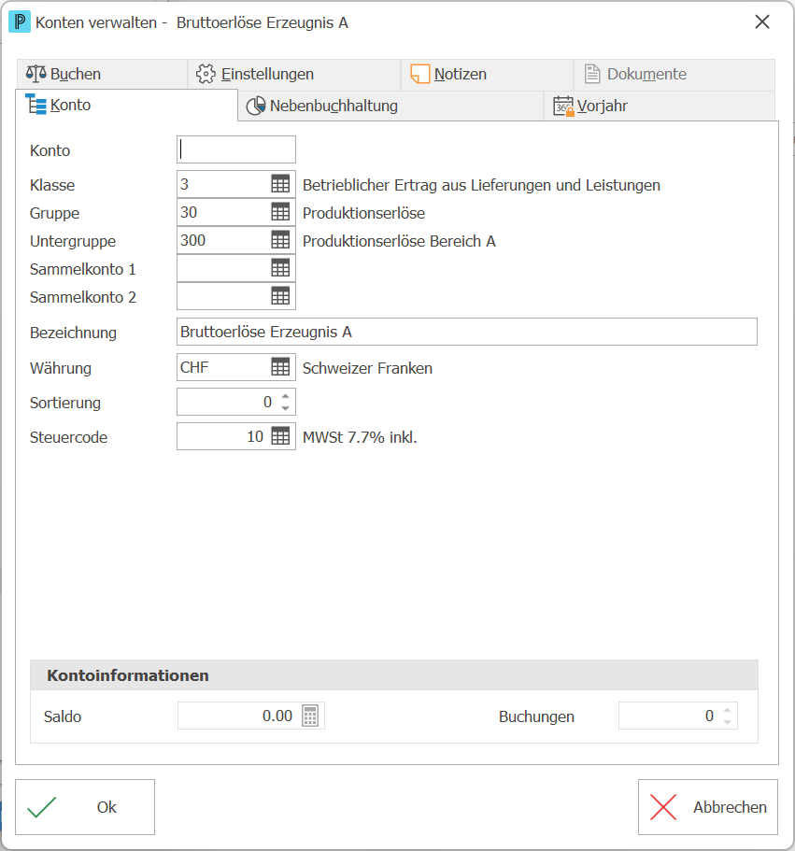The height and width of the screenshot is (851, 795).
Task: Go to the Notizen tab
Action: click(487, 74)
